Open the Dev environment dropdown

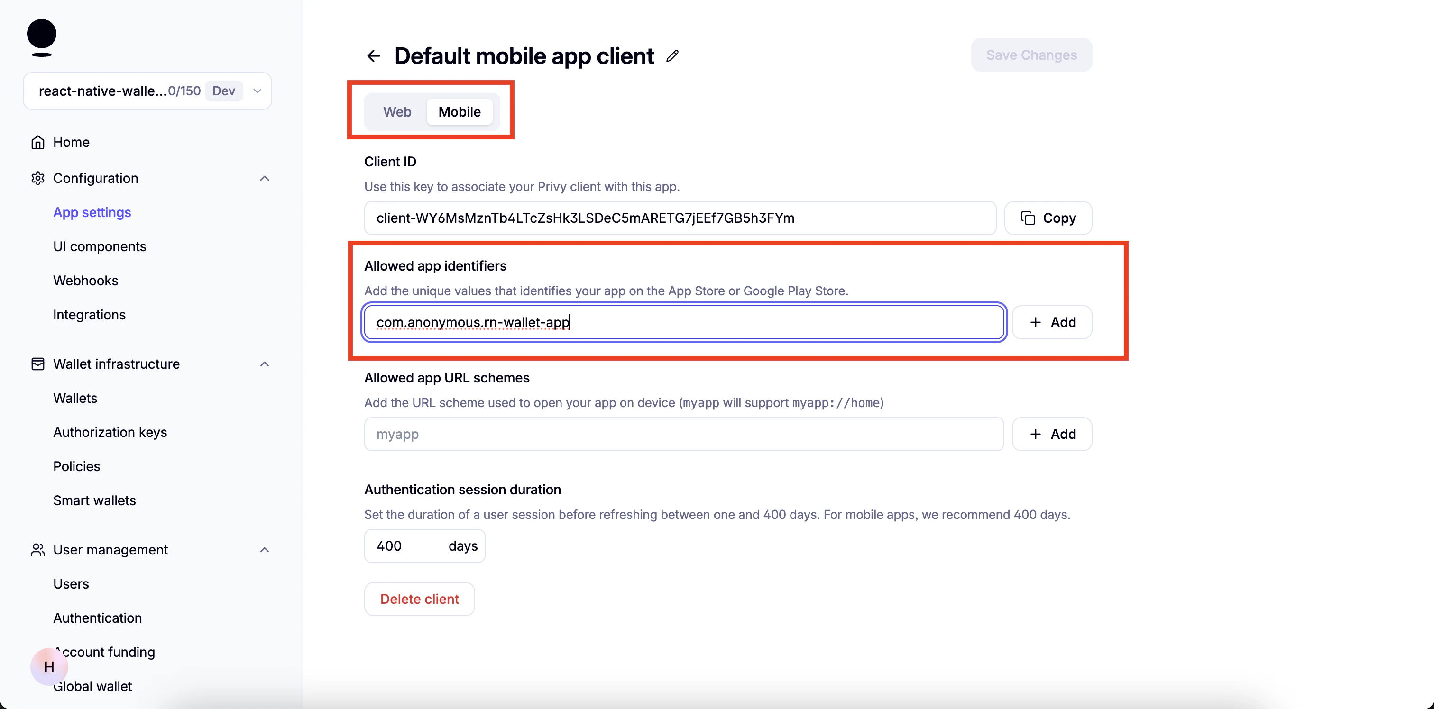click(257, 91)
